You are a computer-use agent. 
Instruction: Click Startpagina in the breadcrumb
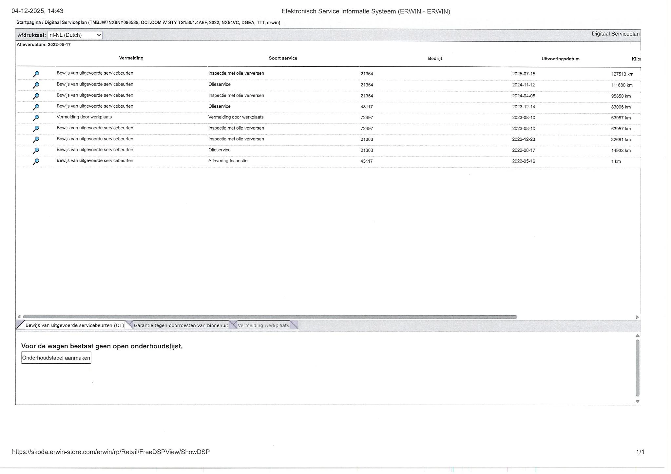coord(29,23)
